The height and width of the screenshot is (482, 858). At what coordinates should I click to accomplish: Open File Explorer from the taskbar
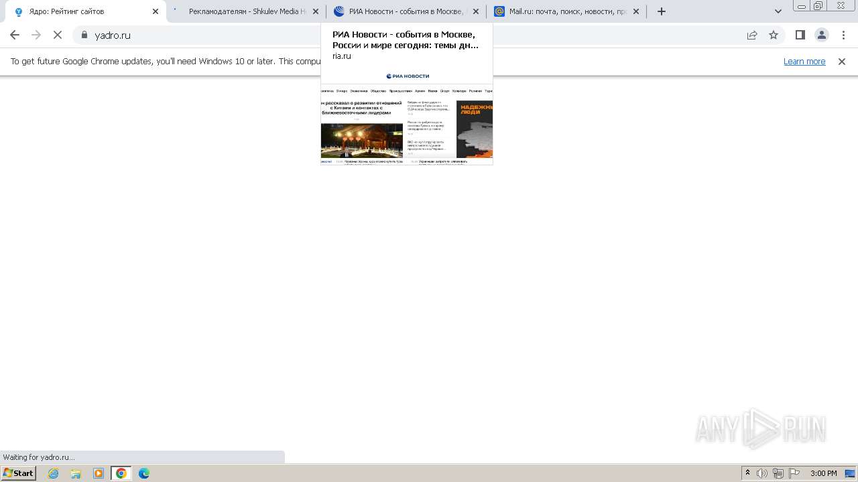[76, 473]
